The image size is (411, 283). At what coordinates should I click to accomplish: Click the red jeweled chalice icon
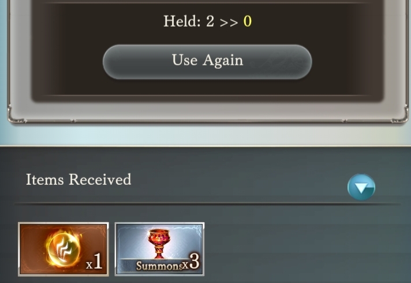tap(159, 243)
